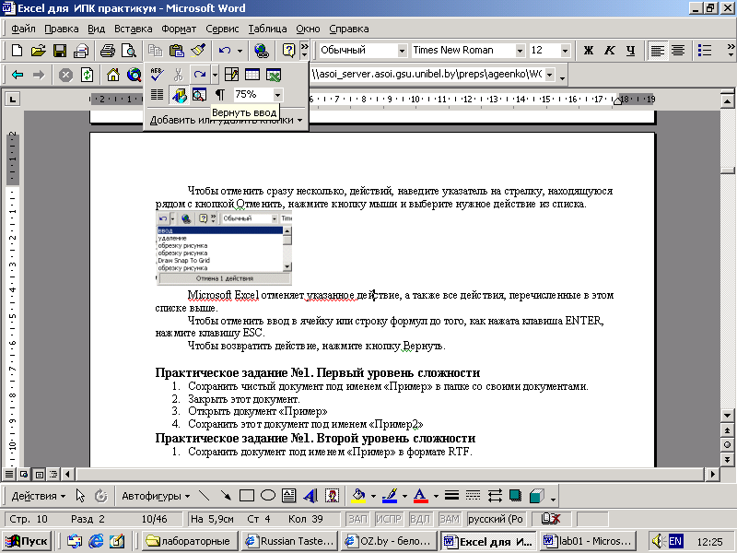Save the document with the floppy icon
This screenshot has height=553, width=737.
(x=60, y=51)
